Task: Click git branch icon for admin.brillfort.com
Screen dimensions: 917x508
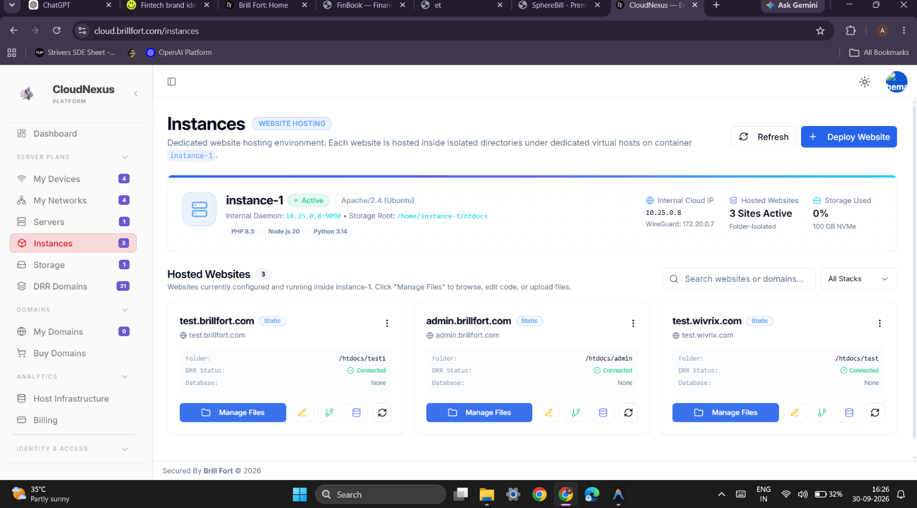Action: point(576,412)
